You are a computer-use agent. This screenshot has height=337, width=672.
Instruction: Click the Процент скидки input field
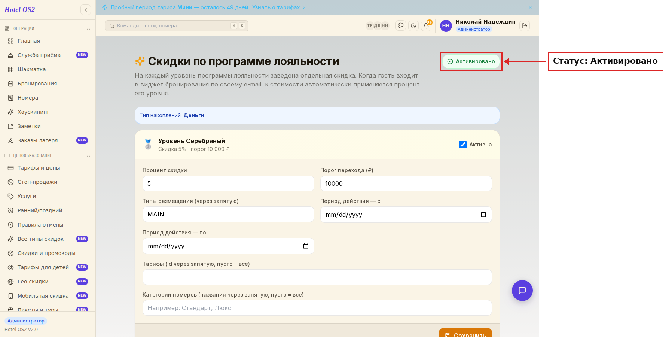(228, 183)
